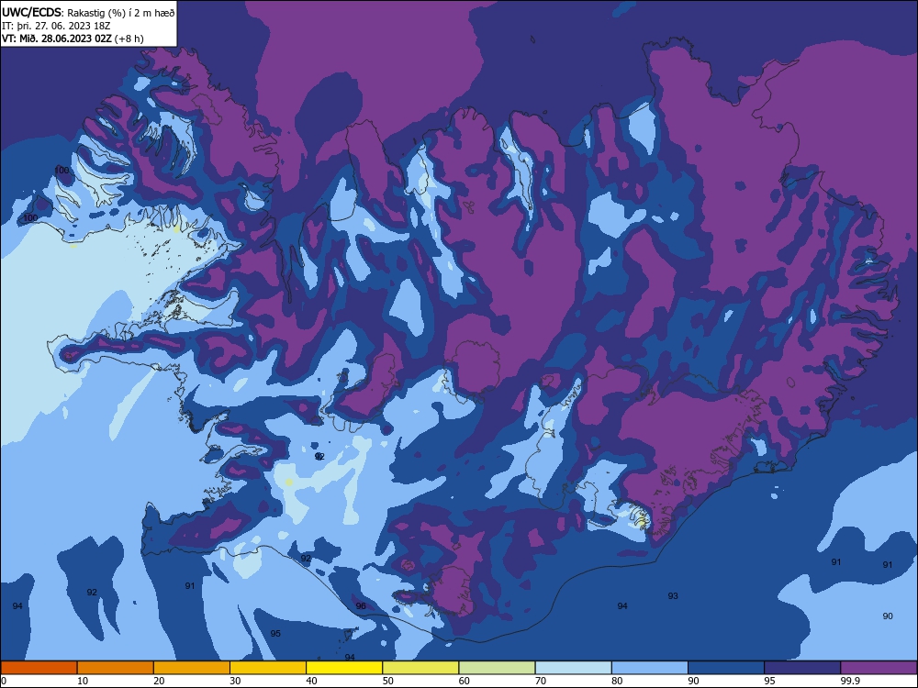918x688 pixels.
Task: Click the dark orange 0–10 legend swatch
Action: [x=39, y=668]
